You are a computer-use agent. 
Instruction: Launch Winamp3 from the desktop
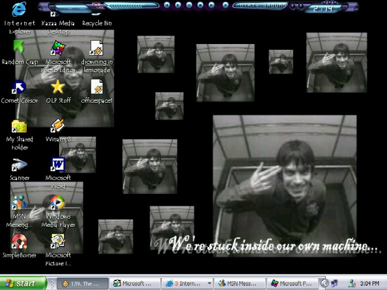(x=58, y=125)
